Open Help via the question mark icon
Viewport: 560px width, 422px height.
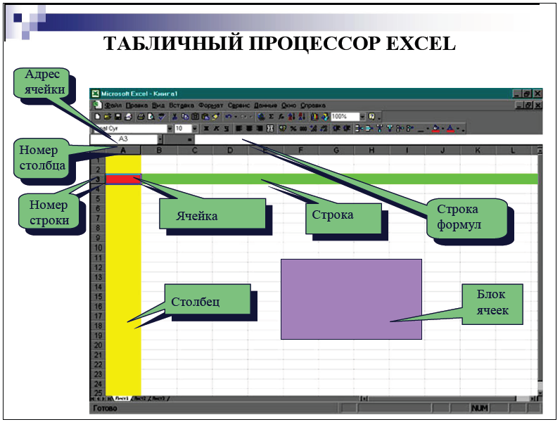[371, 116]
